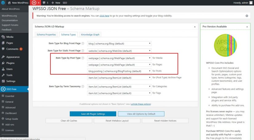Click Settings icon in sidebar
Screen dimensions: 254x140
3,81
